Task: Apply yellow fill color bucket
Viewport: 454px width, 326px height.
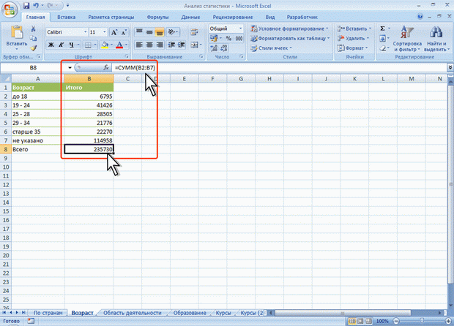Action: click(x=105, y=45)
